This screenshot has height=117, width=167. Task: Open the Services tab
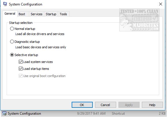(x=36, y=14)
